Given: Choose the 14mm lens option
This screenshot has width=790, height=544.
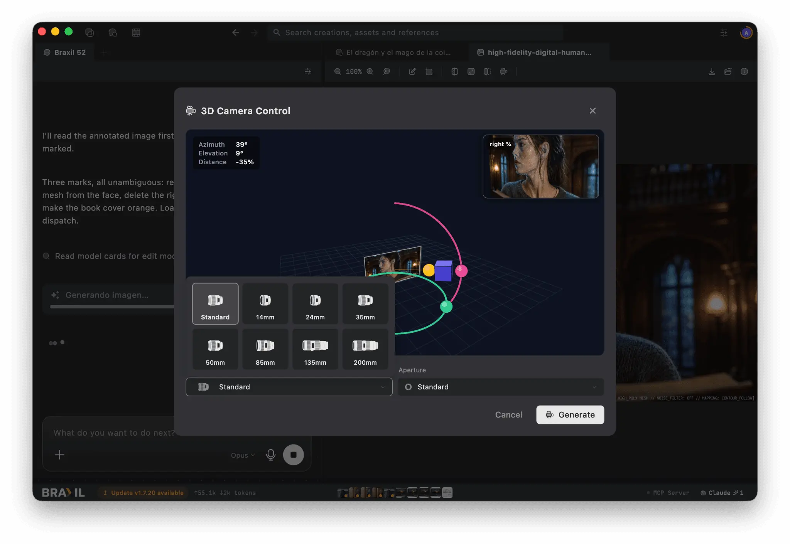Looking at the screenshot, I should tap(265, 304).
